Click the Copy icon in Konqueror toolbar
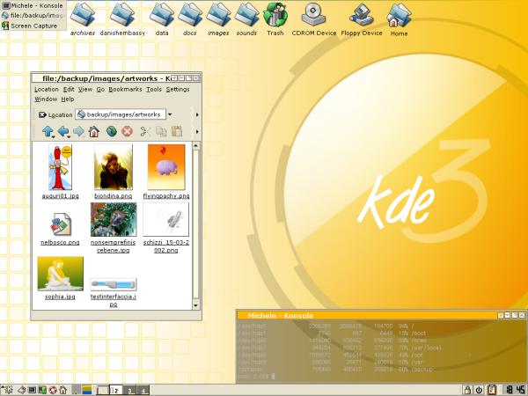Image resolution: width=528 pixels, height=396 pixels. tap(161, 131)
